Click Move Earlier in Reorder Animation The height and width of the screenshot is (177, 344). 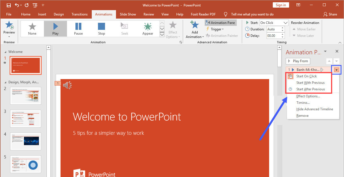[304, 29]
